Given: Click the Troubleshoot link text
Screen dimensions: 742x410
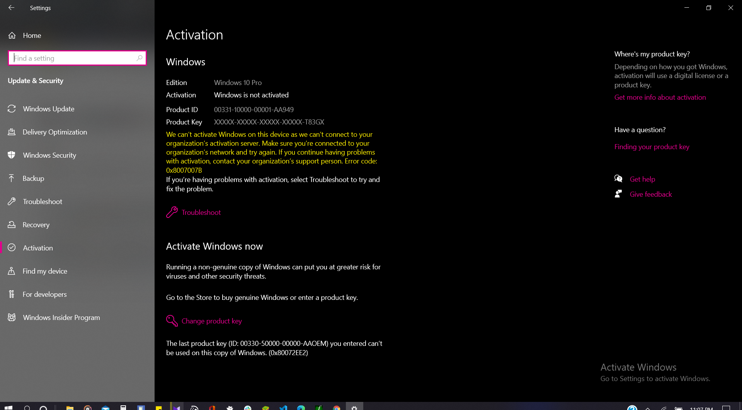Looking at the screenshot, I should (x=201, y=213).
